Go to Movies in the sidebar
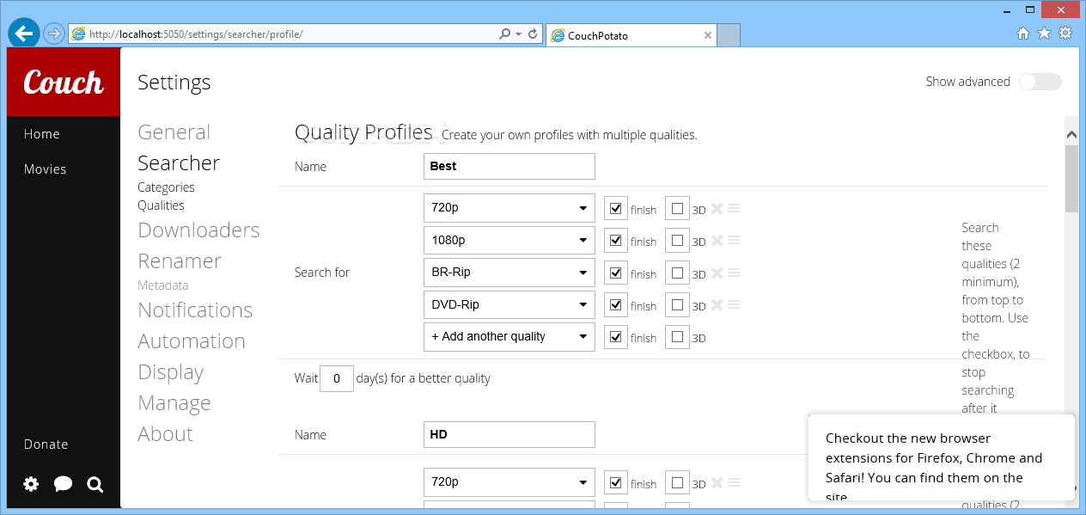This screenshot has width=1086, height=515. (x=45, y=169)
